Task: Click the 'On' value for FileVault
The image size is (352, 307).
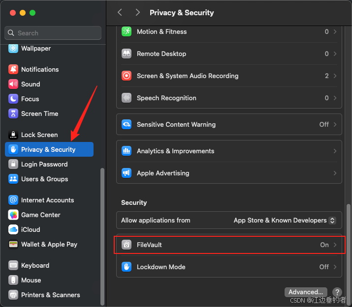Action: (x=324, y=245)
